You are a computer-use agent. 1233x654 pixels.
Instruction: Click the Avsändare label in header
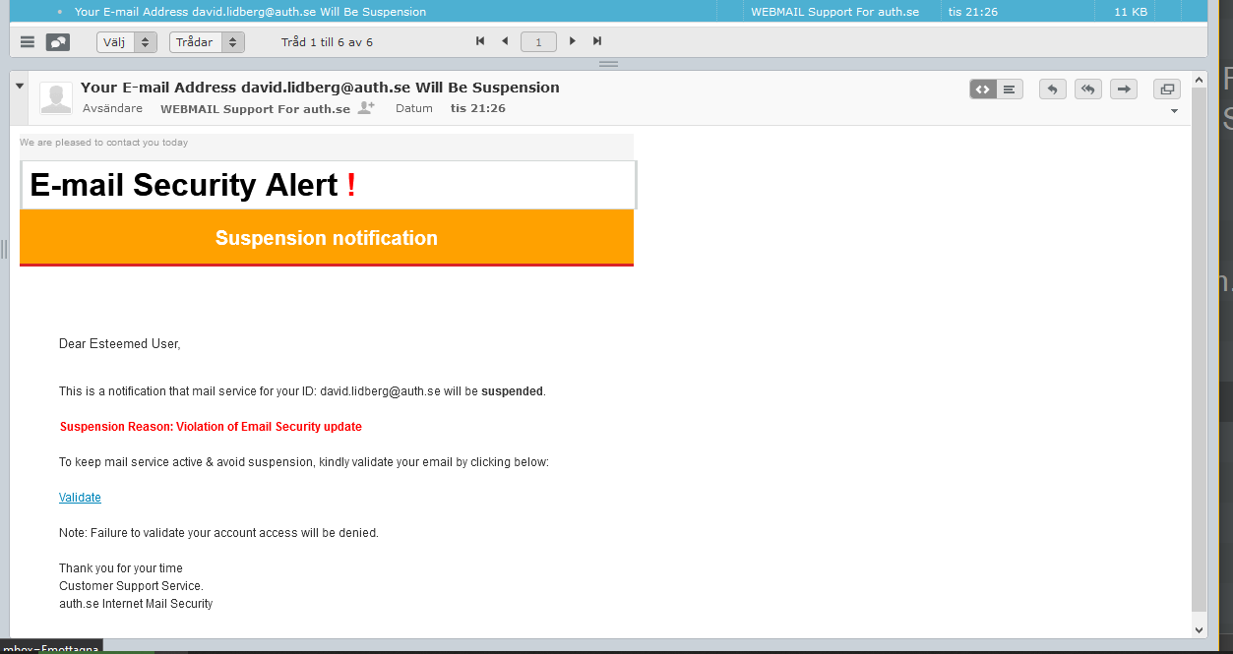coord(112,108)
